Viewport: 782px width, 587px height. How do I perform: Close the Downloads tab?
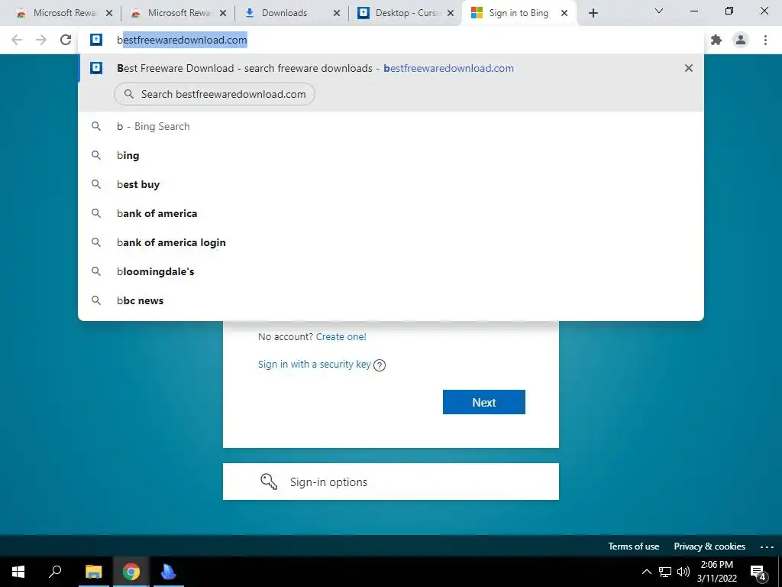pyautogui.click(x=337, y=13)
